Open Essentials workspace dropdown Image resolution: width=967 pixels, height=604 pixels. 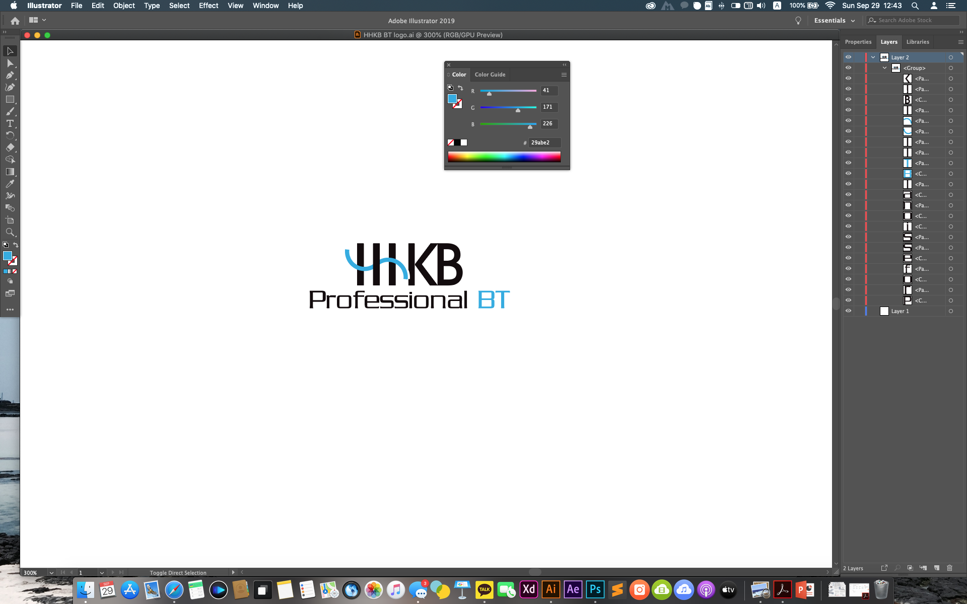[x=835, y=21]
